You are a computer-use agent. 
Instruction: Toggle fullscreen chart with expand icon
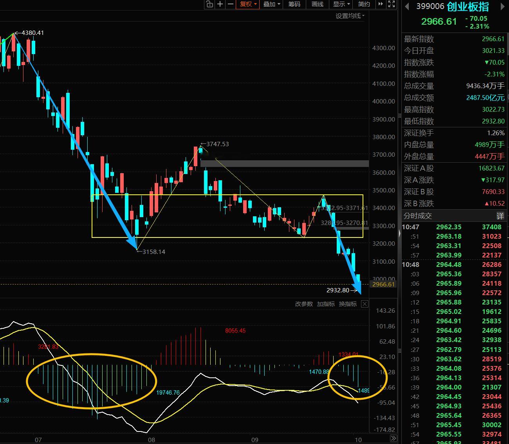tap(391, 4)
